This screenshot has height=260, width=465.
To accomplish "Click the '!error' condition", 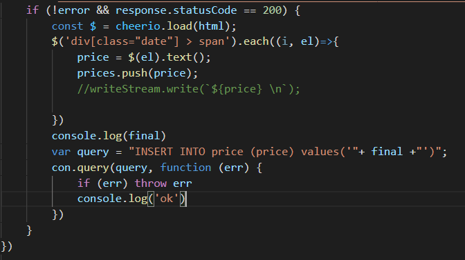I will click(x=71, y=10).
